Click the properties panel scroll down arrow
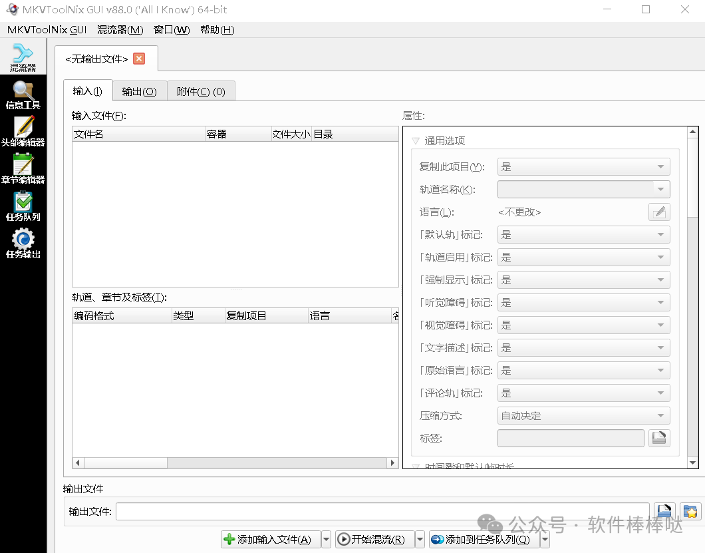The image size is (705, 553). (x=692, y=462)
